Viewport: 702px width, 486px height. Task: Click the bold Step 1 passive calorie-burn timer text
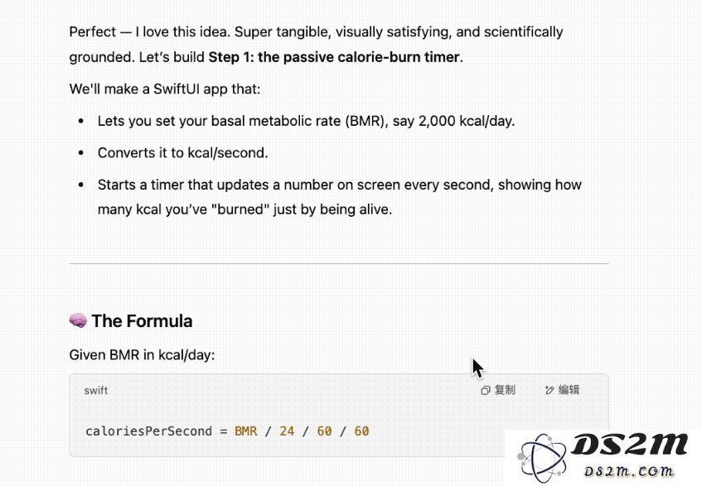[335, 57]
